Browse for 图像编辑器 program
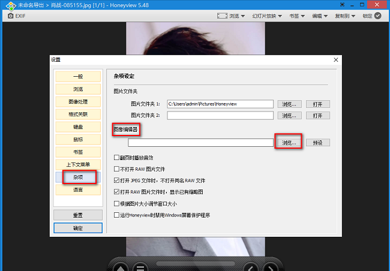Screen dimensions: 390x271 click(289, 143)
